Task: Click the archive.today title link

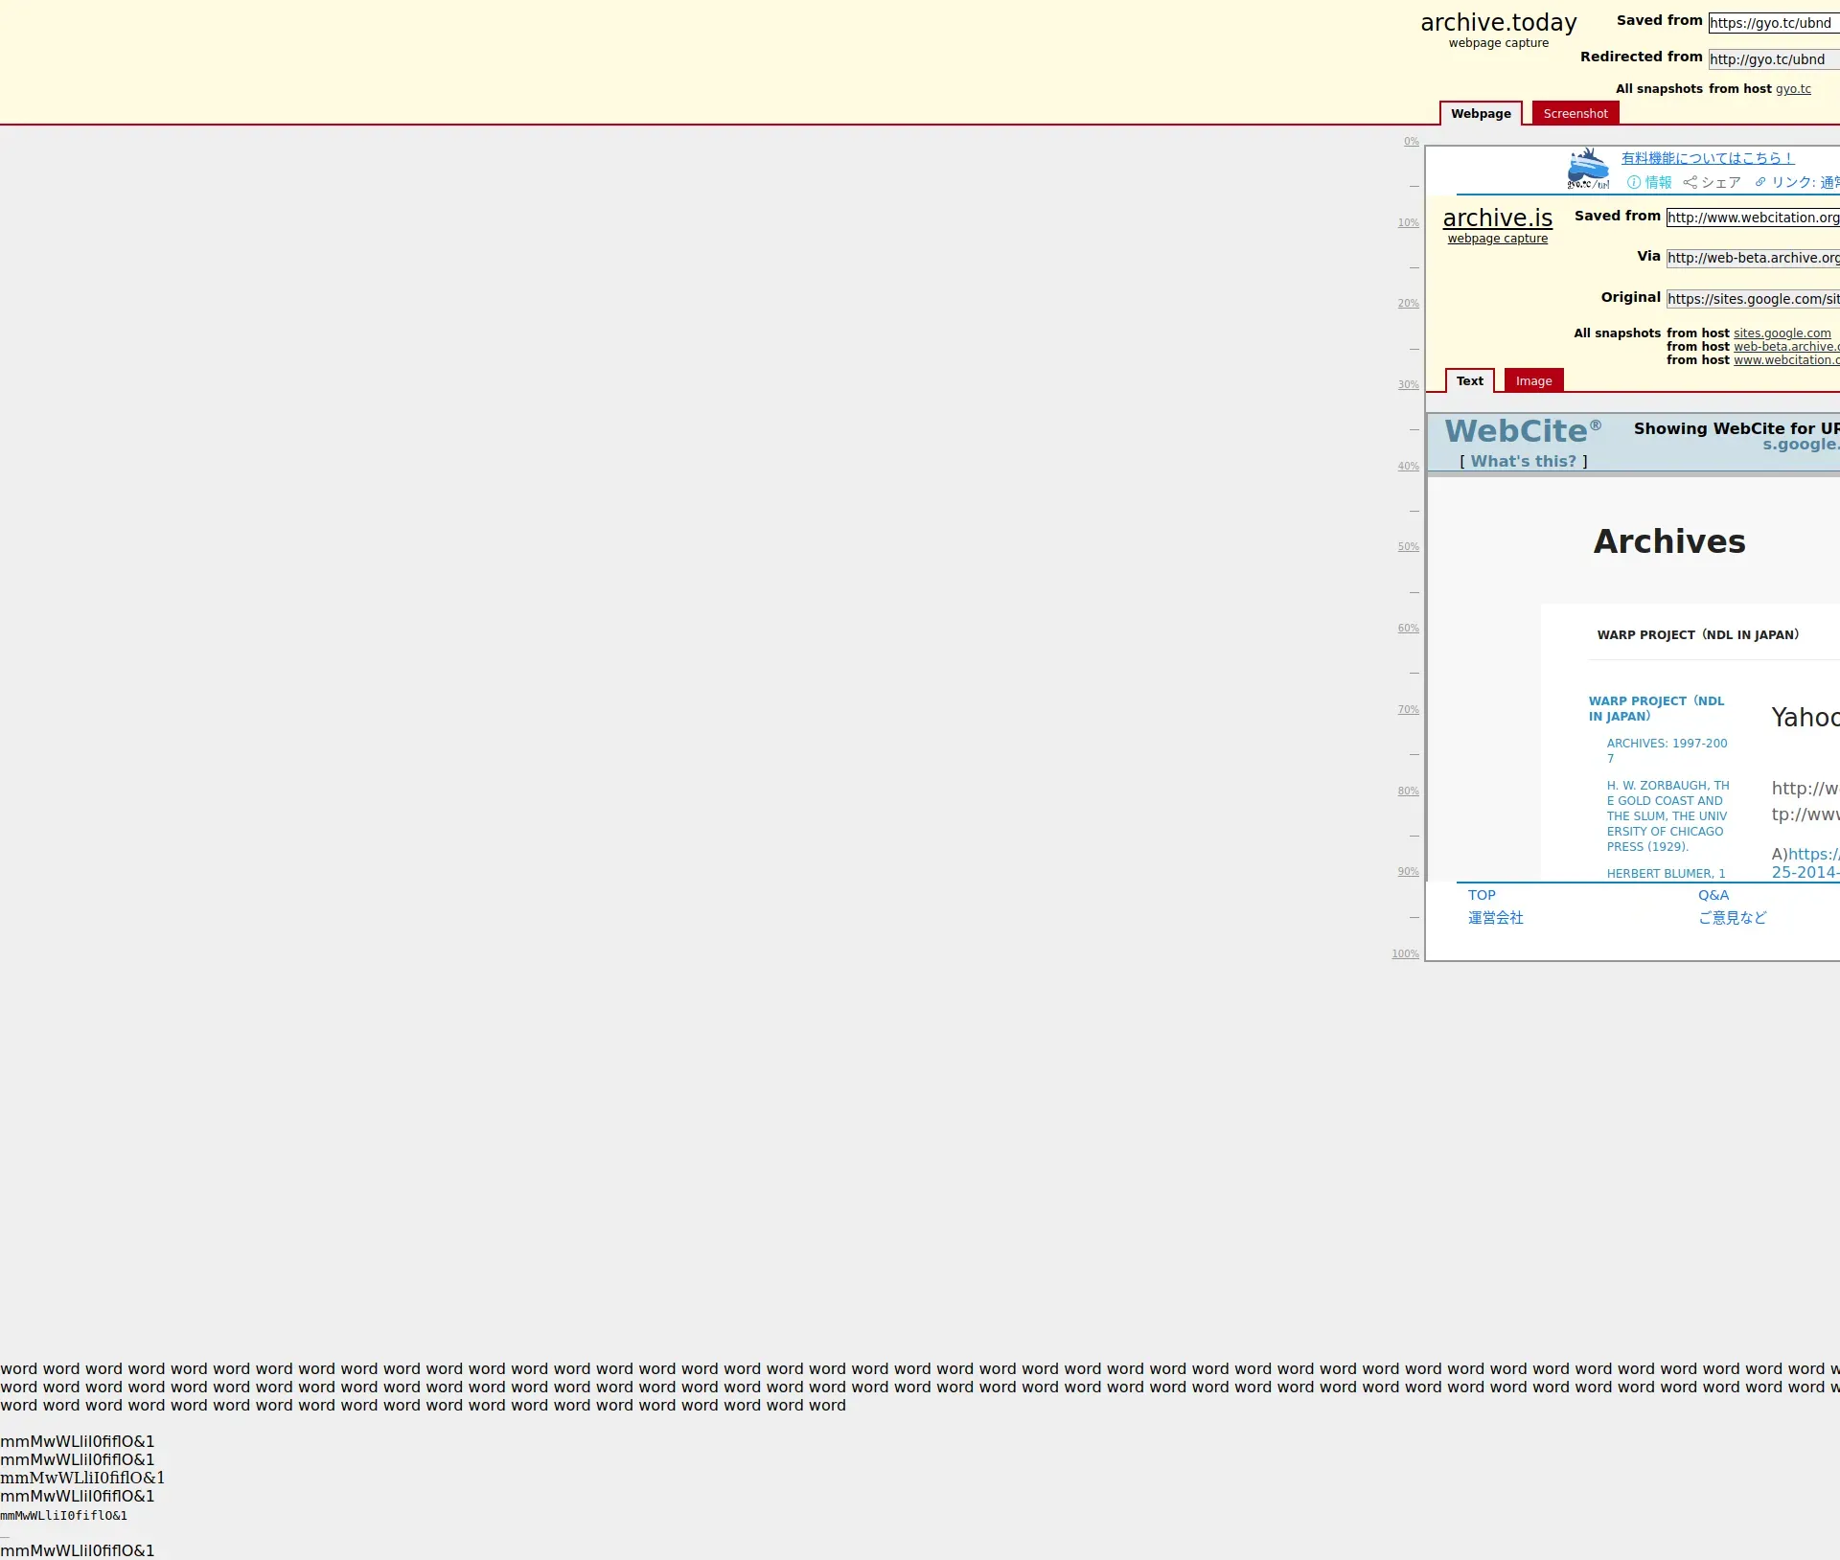Action: point(1498,22)
